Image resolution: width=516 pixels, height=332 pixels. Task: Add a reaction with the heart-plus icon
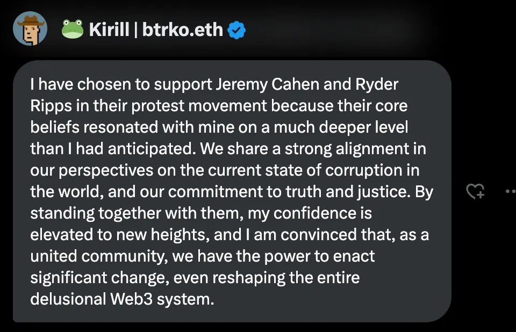(x=475, y=191)
